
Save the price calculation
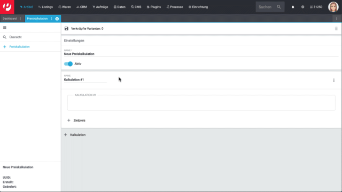click(66, 28)
